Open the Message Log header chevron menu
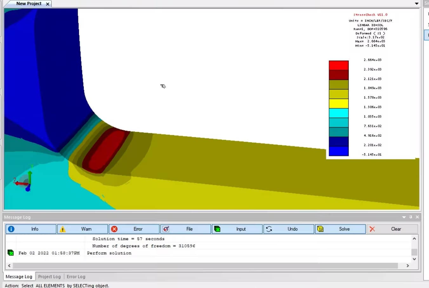This screenshot has height=288, width=429. [404, 217]
